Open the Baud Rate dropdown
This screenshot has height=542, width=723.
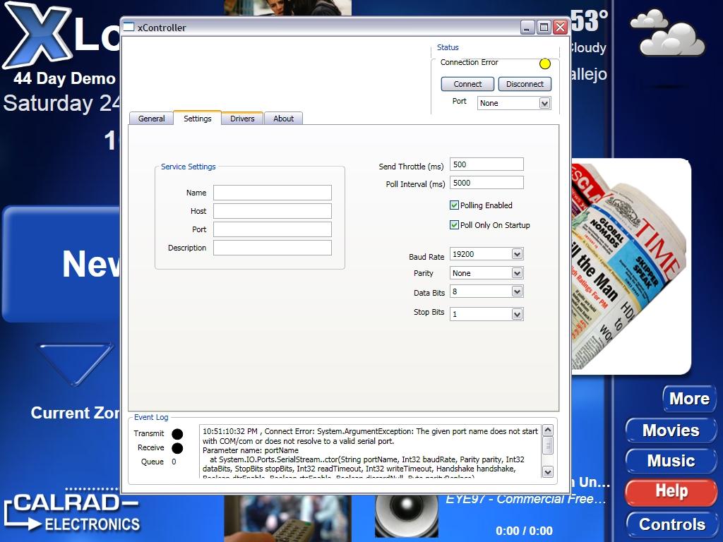tap(517, 254)
